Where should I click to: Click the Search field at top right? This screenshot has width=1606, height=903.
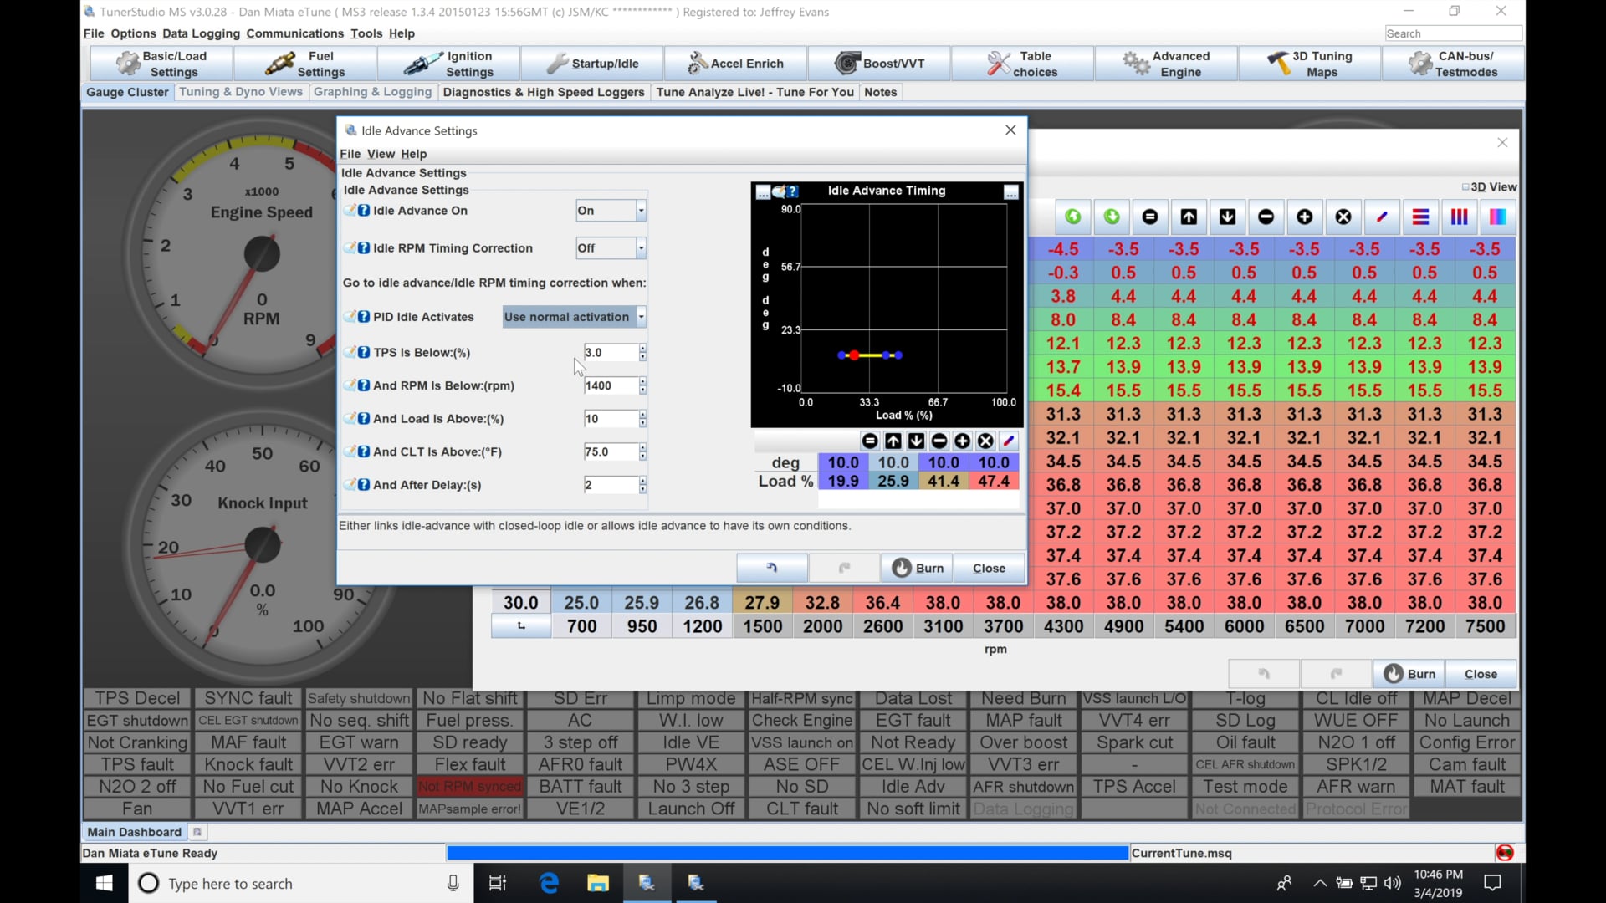click(1453, 33)
